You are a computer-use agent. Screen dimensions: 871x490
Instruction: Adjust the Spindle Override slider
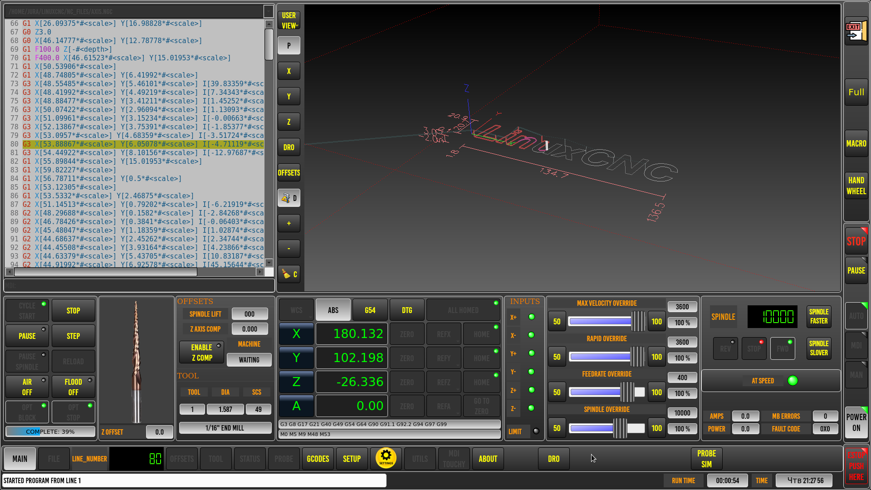point(607,428)
